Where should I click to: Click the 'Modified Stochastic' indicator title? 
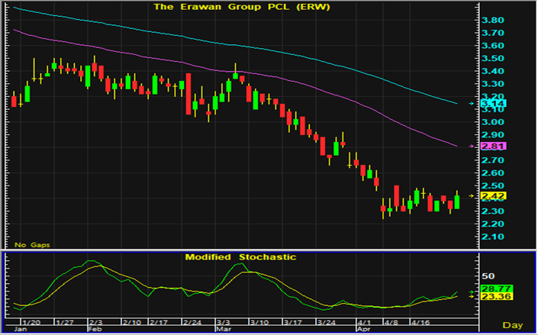click(x=240, y=257)
